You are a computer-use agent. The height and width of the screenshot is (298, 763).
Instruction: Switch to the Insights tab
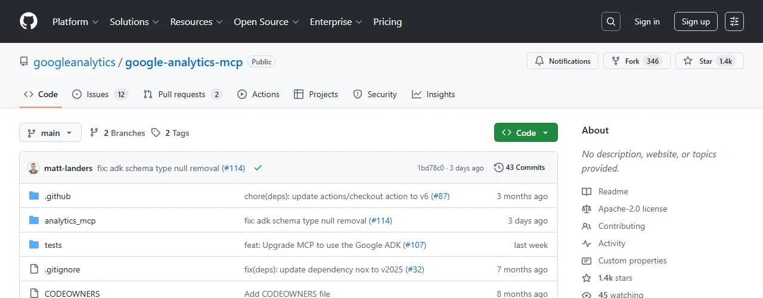pos(433,94)
